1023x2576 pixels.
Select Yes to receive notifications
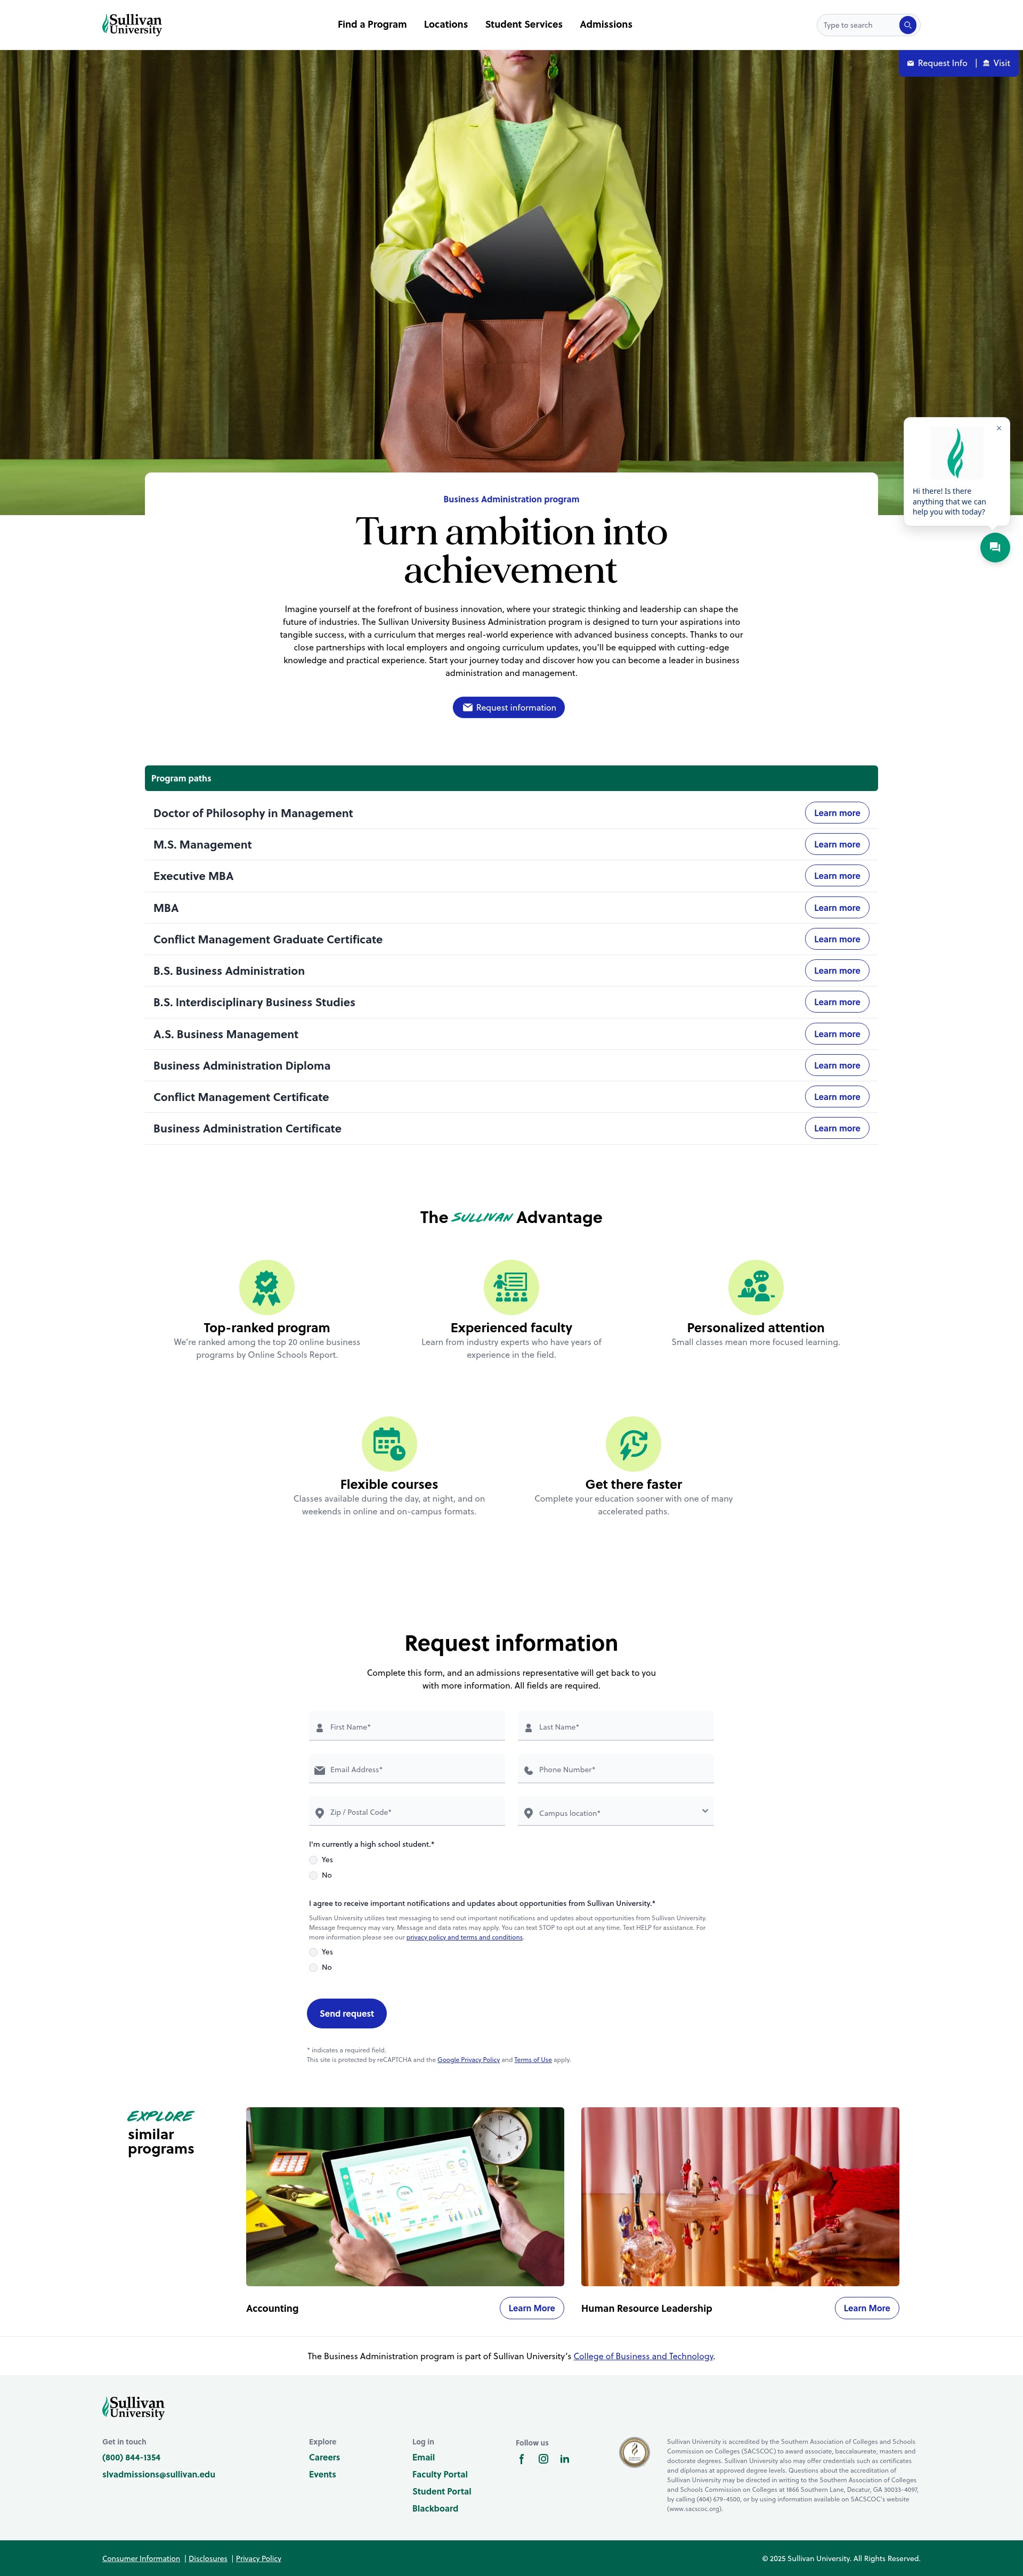(x=313, y=1952)
